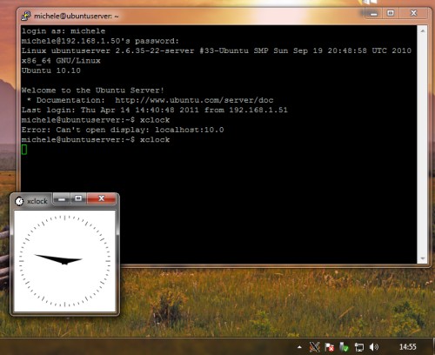The height and width of the screenshot is (355, 435).
Task: Click the xclock window title text
Action: pyautogui.click(x=37, y=201)
